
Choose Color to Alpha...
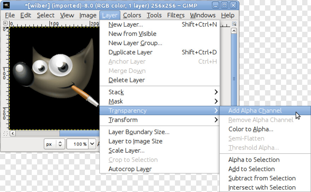pyautogui.click(x=265, y=129)
